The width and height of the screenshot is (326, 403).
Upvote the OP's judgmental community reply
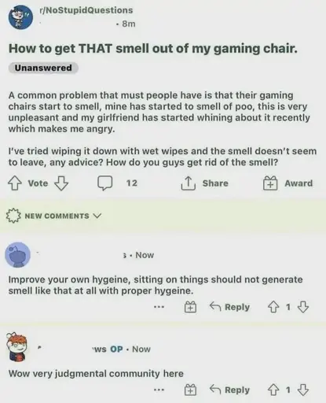click(x=273, y=390)
